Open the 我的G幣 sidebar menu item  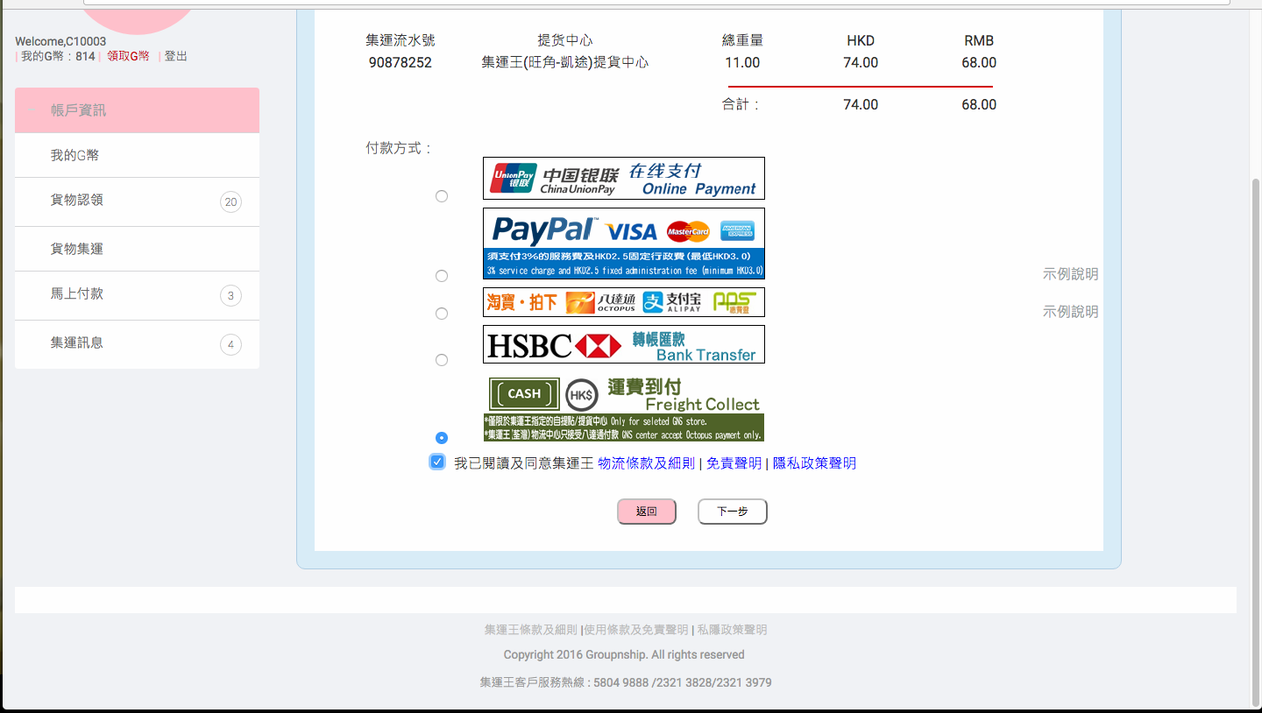click(x=137, y=155)
